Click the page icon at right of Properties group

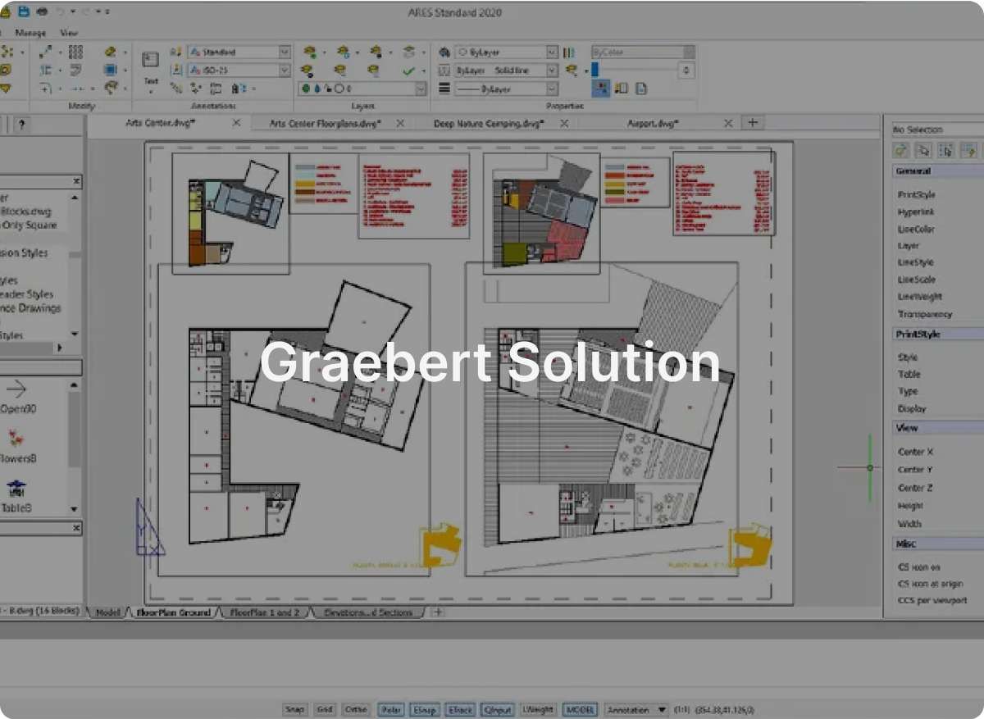coord(641,88)
